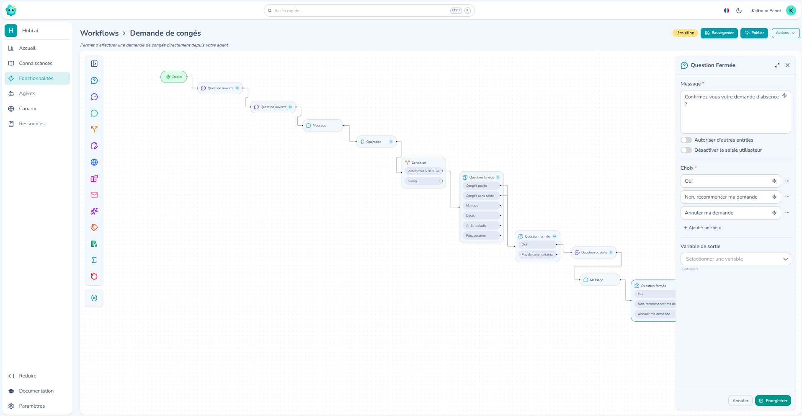Change language with the French flag
Image resolution: width=802 pixels, height=416 pixels.
click(727, 11)
